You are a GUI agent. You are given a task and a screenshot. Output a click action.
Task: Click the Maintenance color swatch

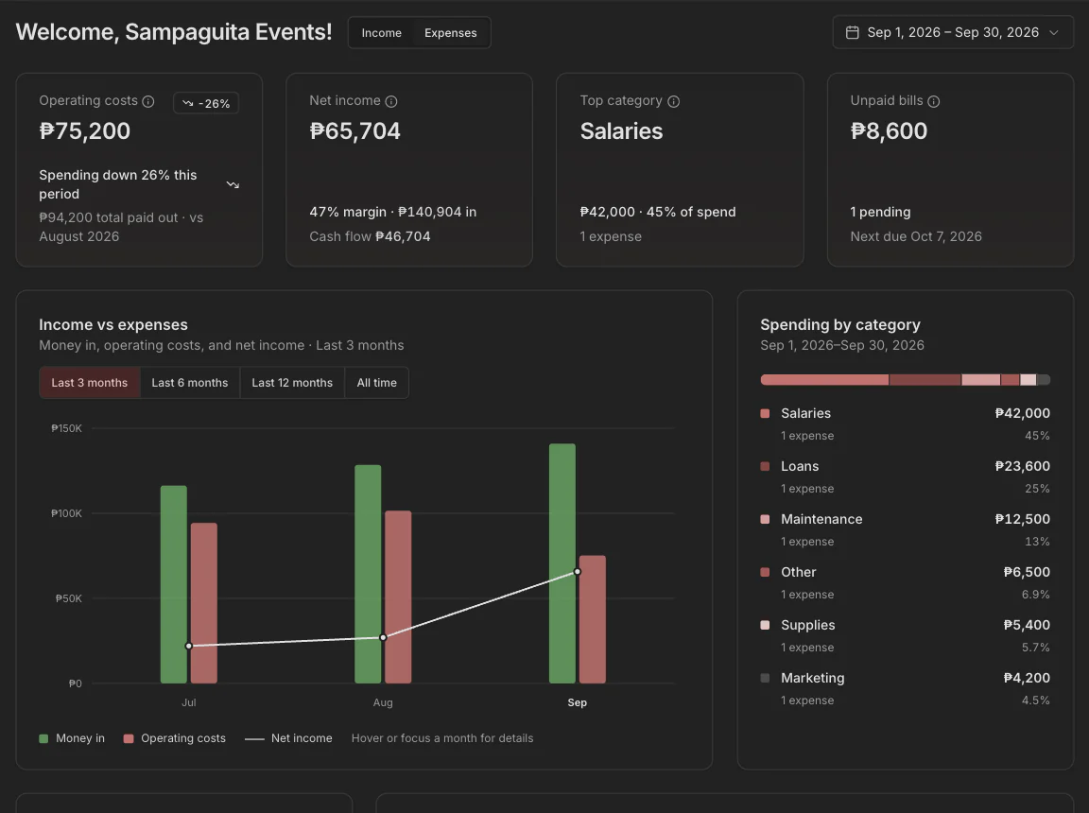click(765, 519)
